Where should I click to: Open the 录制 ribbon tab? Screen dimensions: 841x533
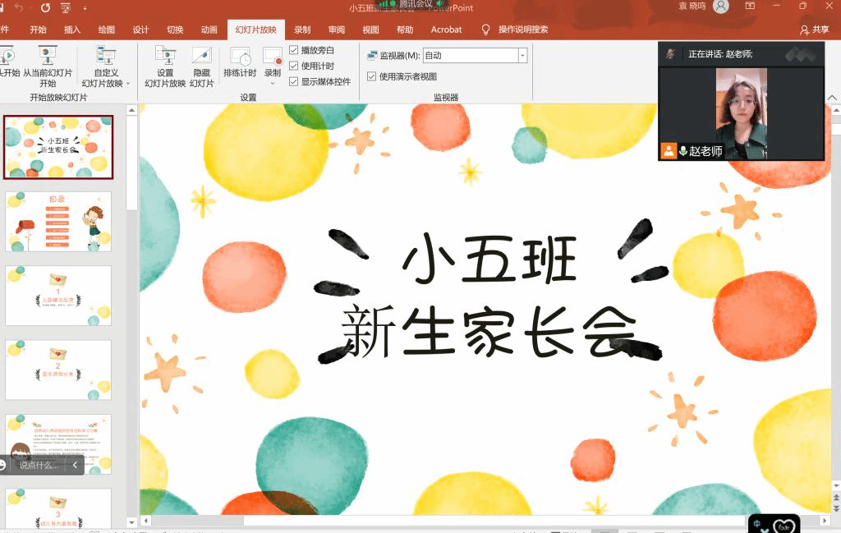[302, 30]
